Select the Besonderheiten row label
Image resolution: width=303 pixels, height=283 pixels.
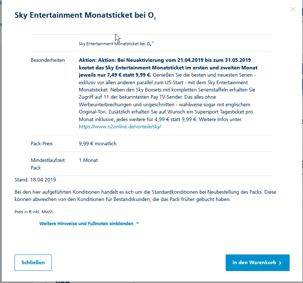tap(48, 60)
